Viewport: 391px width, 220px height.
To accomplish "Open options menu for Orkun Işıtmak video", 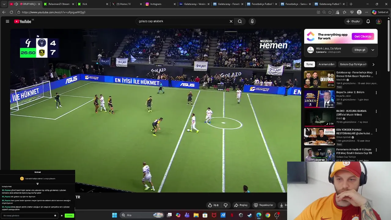I will click(376, 130).
